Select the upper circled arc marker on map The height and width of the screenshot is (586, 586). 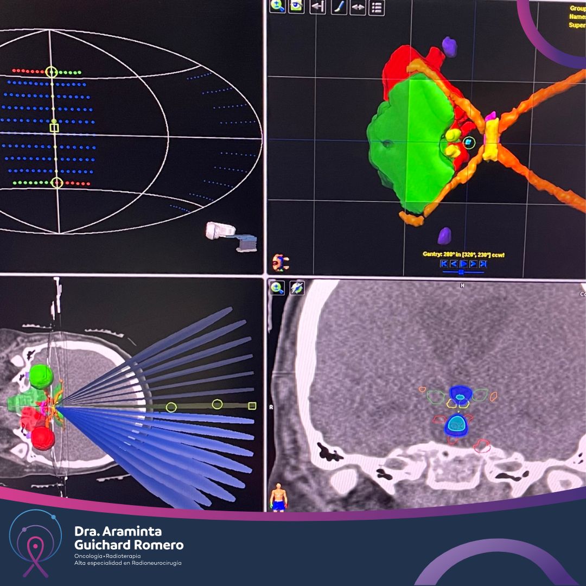click(x=52, y=72)
